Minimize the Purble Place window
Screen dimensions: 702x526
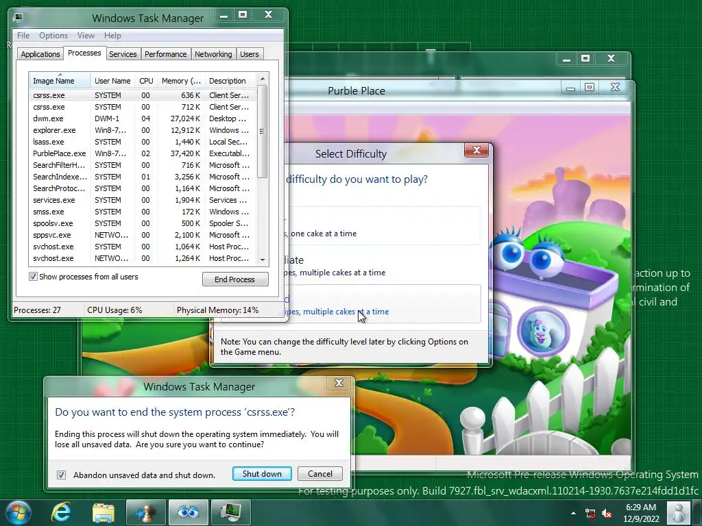click(x=570, y=88)
